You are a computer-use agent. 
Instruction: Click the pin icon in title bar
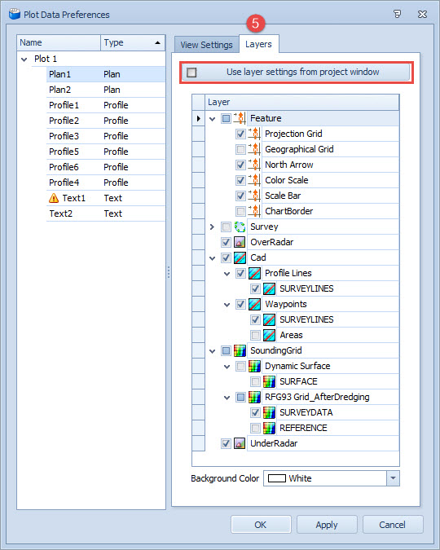point(397,14)
